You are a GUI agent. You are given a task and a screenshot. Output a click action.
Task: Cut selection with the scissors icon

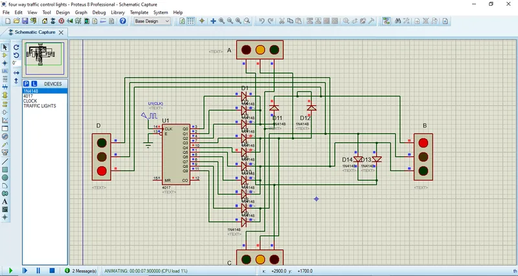tap(282, 21)
